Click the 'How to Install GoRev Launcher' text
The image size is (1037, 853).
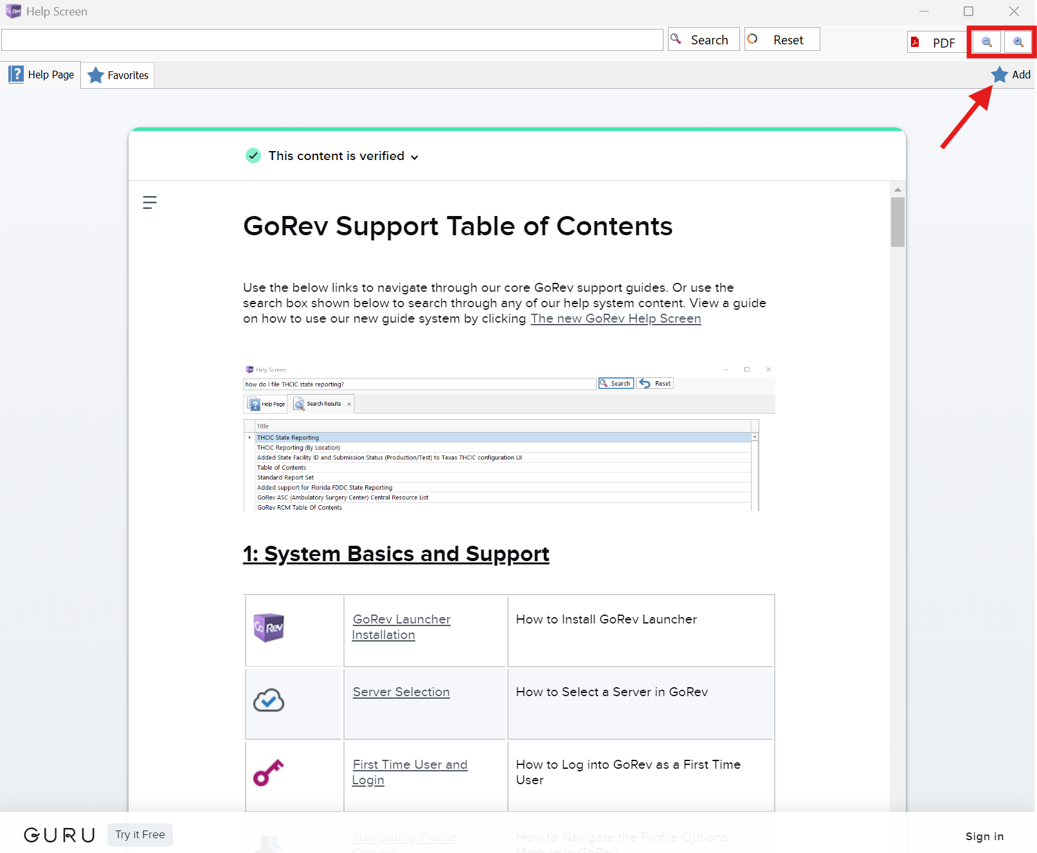click(x=606, y=620)
